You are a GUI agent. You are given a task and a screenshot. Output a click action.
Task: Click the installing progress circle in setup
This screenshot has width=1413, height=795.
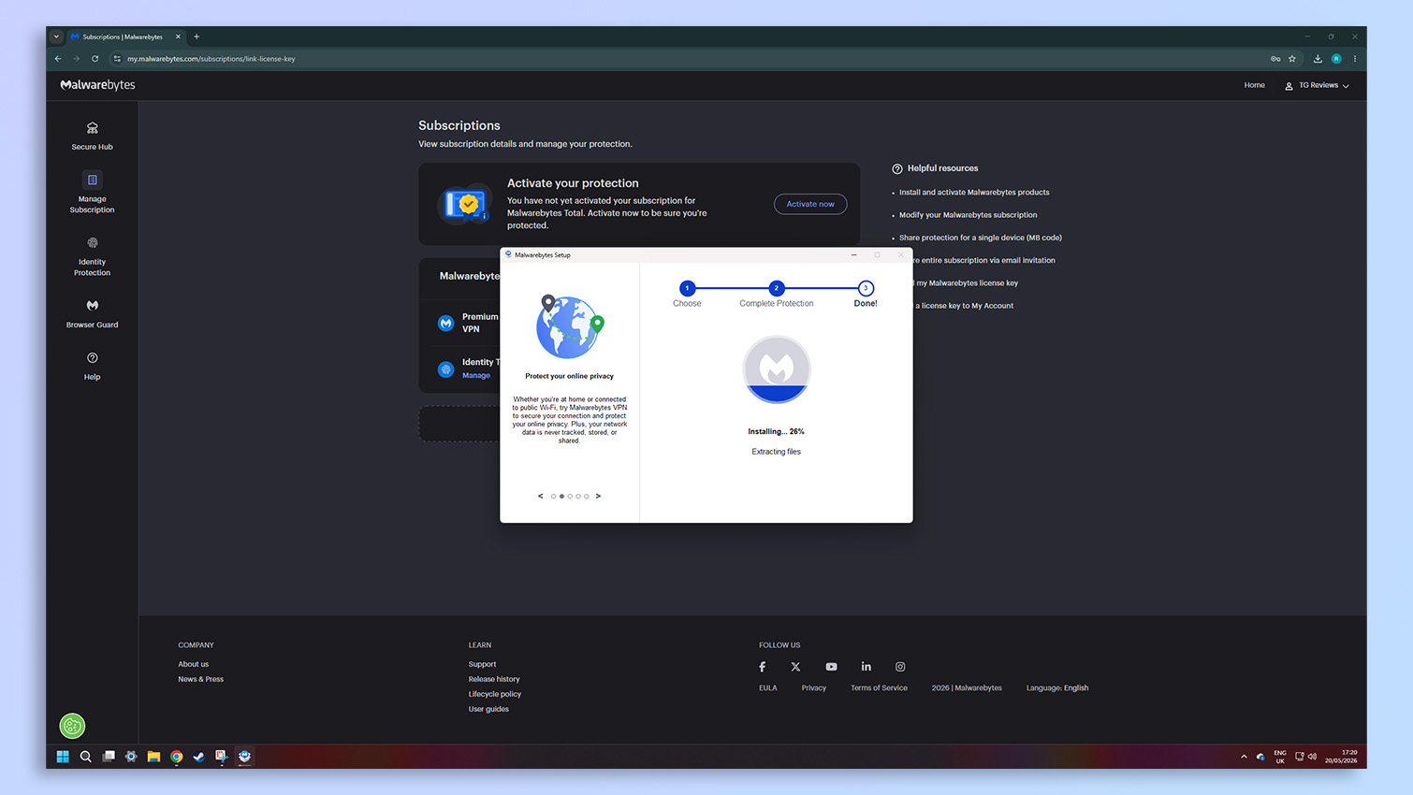tap(777, 369)
